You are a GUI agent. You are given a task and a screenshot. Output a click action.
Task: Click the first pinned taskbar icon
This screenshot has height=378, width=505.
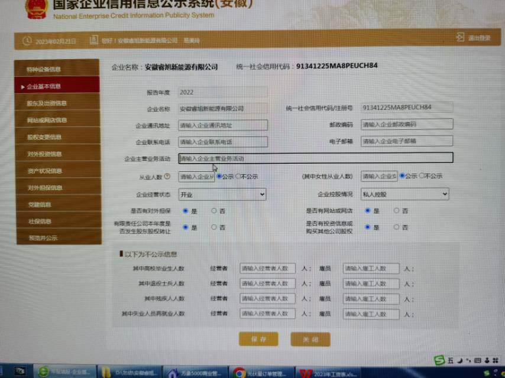click(20, 372)
